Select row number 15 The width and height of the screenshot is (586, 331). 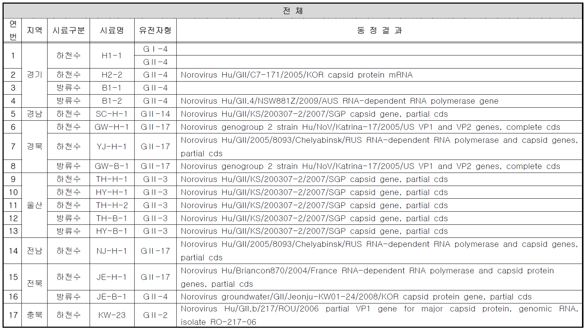pyautogui.click(x=13, y=277)
